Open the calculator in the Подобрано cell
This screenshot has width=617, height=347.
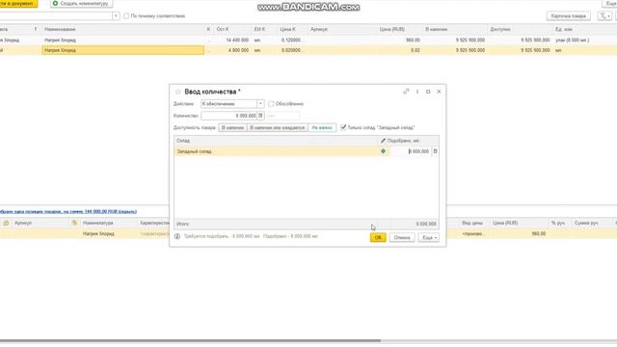435,151
